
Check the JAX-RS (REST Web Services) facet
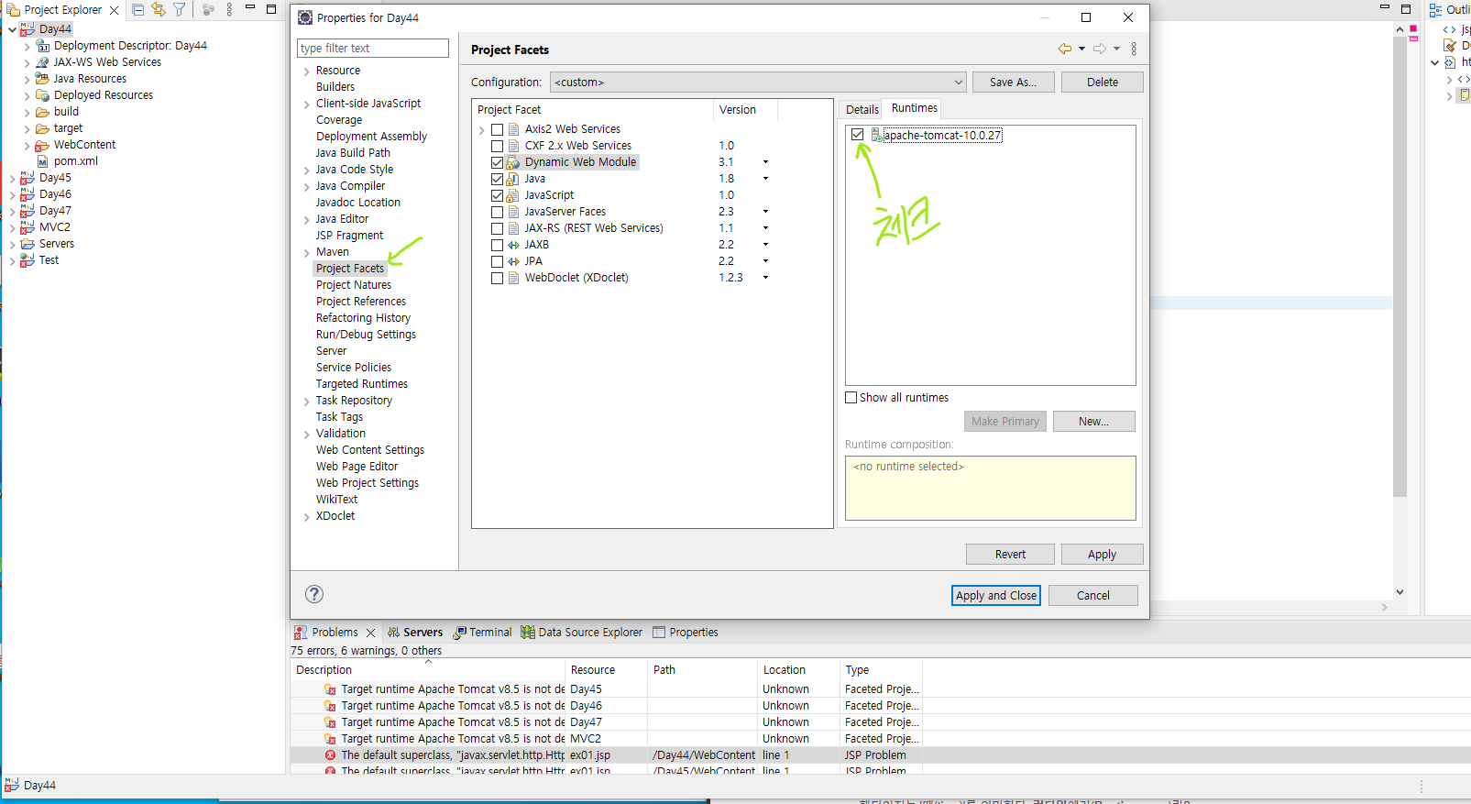[497, 228]
